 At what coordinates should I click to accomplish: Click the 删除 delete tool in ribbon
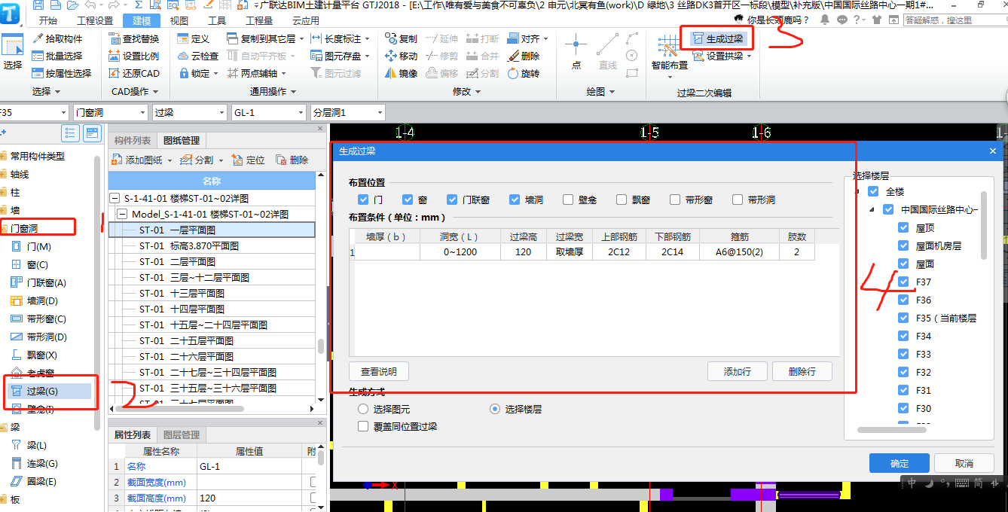coord(524,56)
